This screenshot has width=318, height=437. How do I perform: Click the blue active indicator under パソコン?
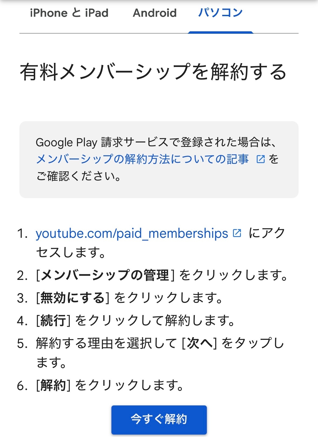pyautogui.click(x=221, y=32)
